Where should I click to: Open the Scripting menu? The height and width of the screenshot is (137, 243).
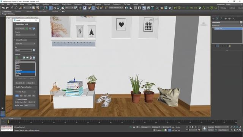(98, 4)
